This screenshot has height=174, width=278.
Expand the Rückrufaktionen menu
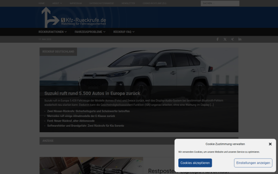[x=53, y=32]
